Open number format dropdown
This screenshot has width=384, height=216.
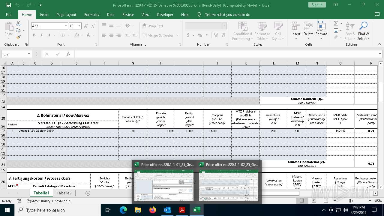coord(224,26)
